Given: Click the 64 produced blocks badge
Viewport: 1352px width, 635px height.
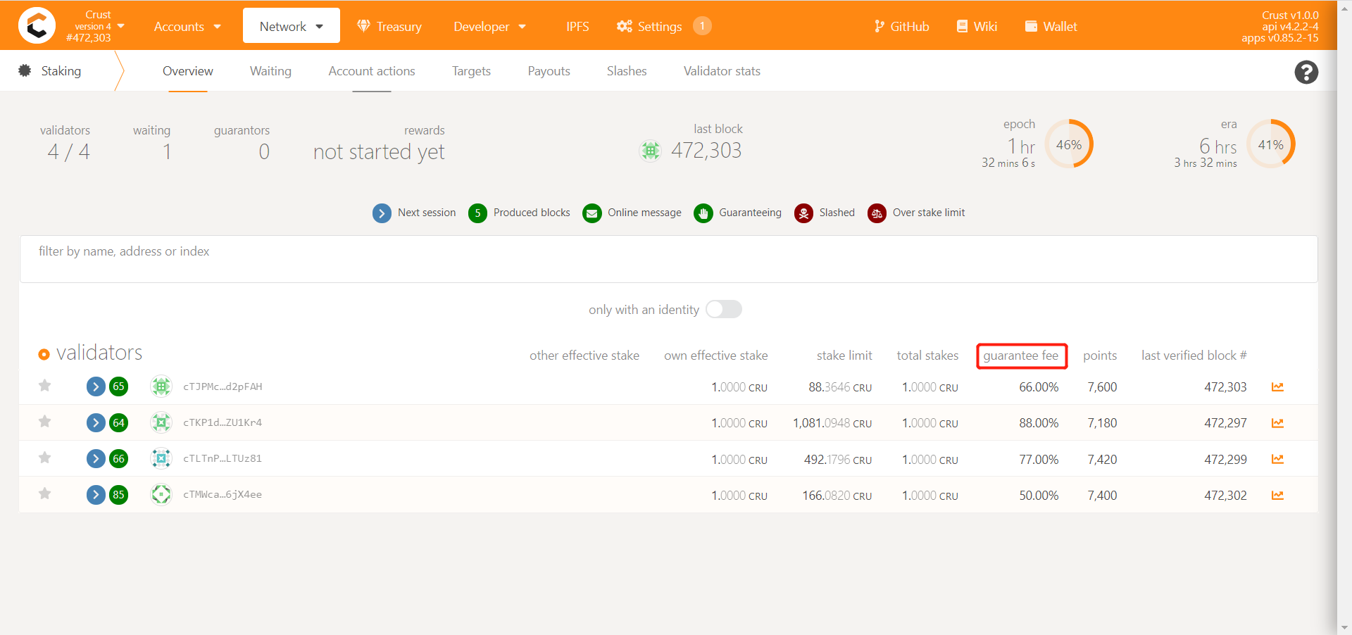Looking at the screenshot, I should point(118,422).
